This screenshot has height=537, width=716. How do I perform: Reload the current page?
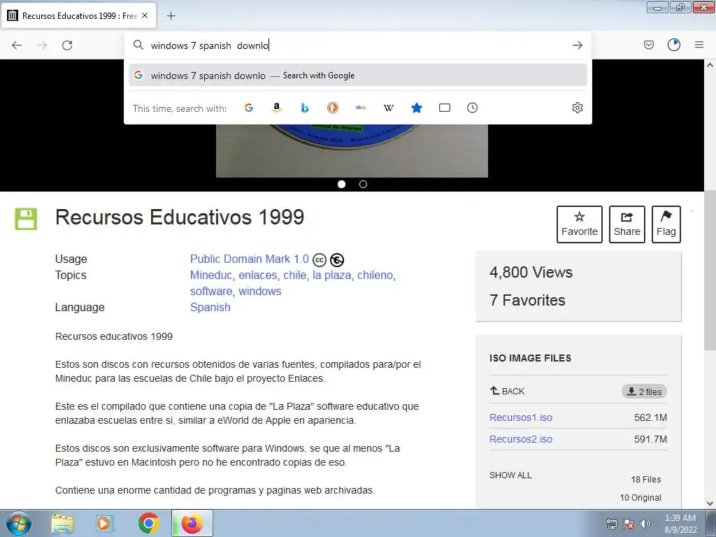67,45
